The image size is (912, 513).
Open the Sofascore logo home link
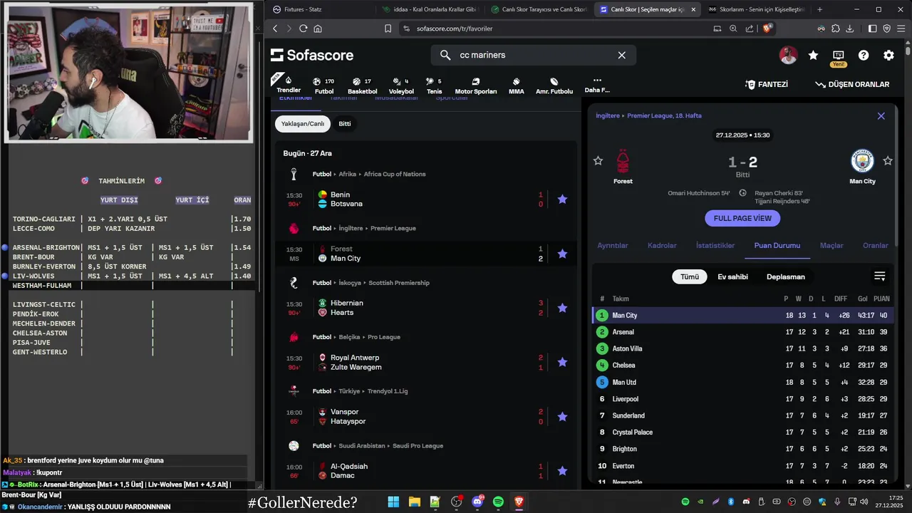tap(312, 55)
